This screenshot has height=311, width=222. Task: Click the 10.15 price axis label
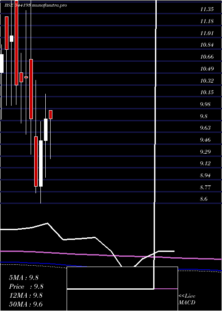[x=207, y=92]
